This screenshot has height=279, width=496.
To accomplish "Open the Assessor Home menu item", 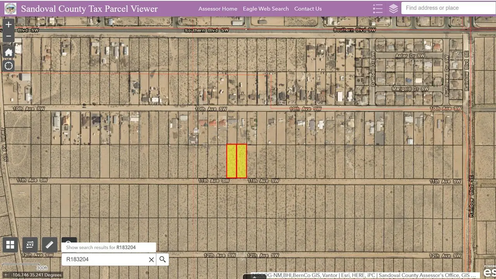I will tap(218, 9).
